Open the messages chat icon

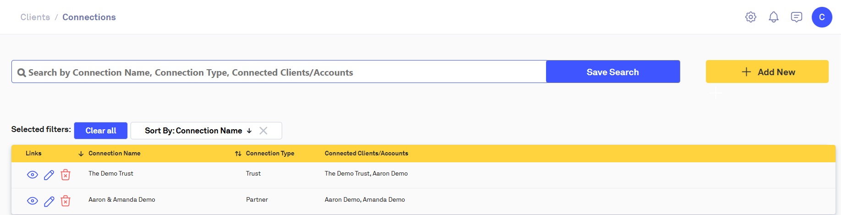tap(797, 17)
